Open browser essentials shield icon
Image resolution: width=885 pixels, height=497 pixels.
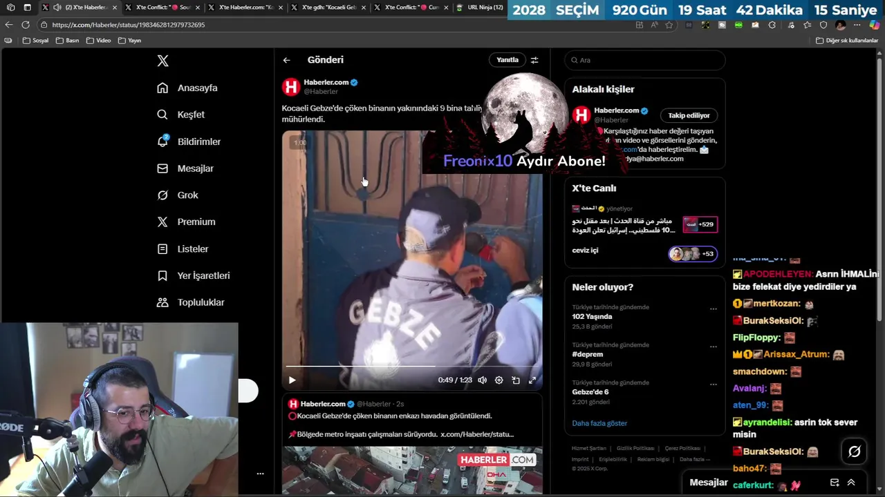[823, 25]
